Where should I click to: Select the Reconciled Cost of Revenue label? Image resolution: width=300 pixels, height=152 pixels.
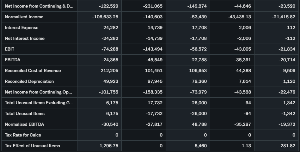33,70
